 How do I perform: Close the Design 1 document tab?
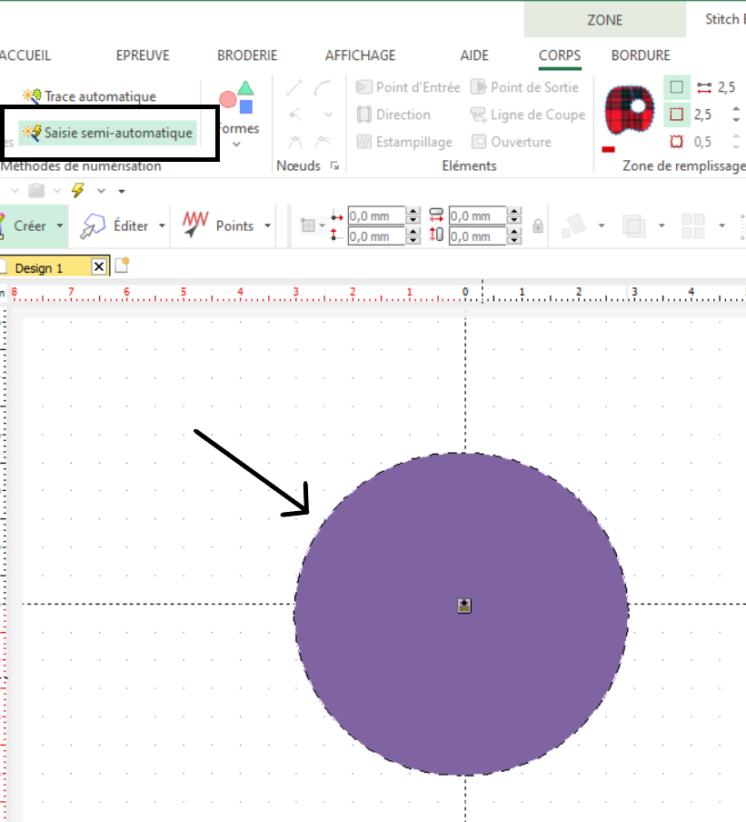click(x=99, y=267)
